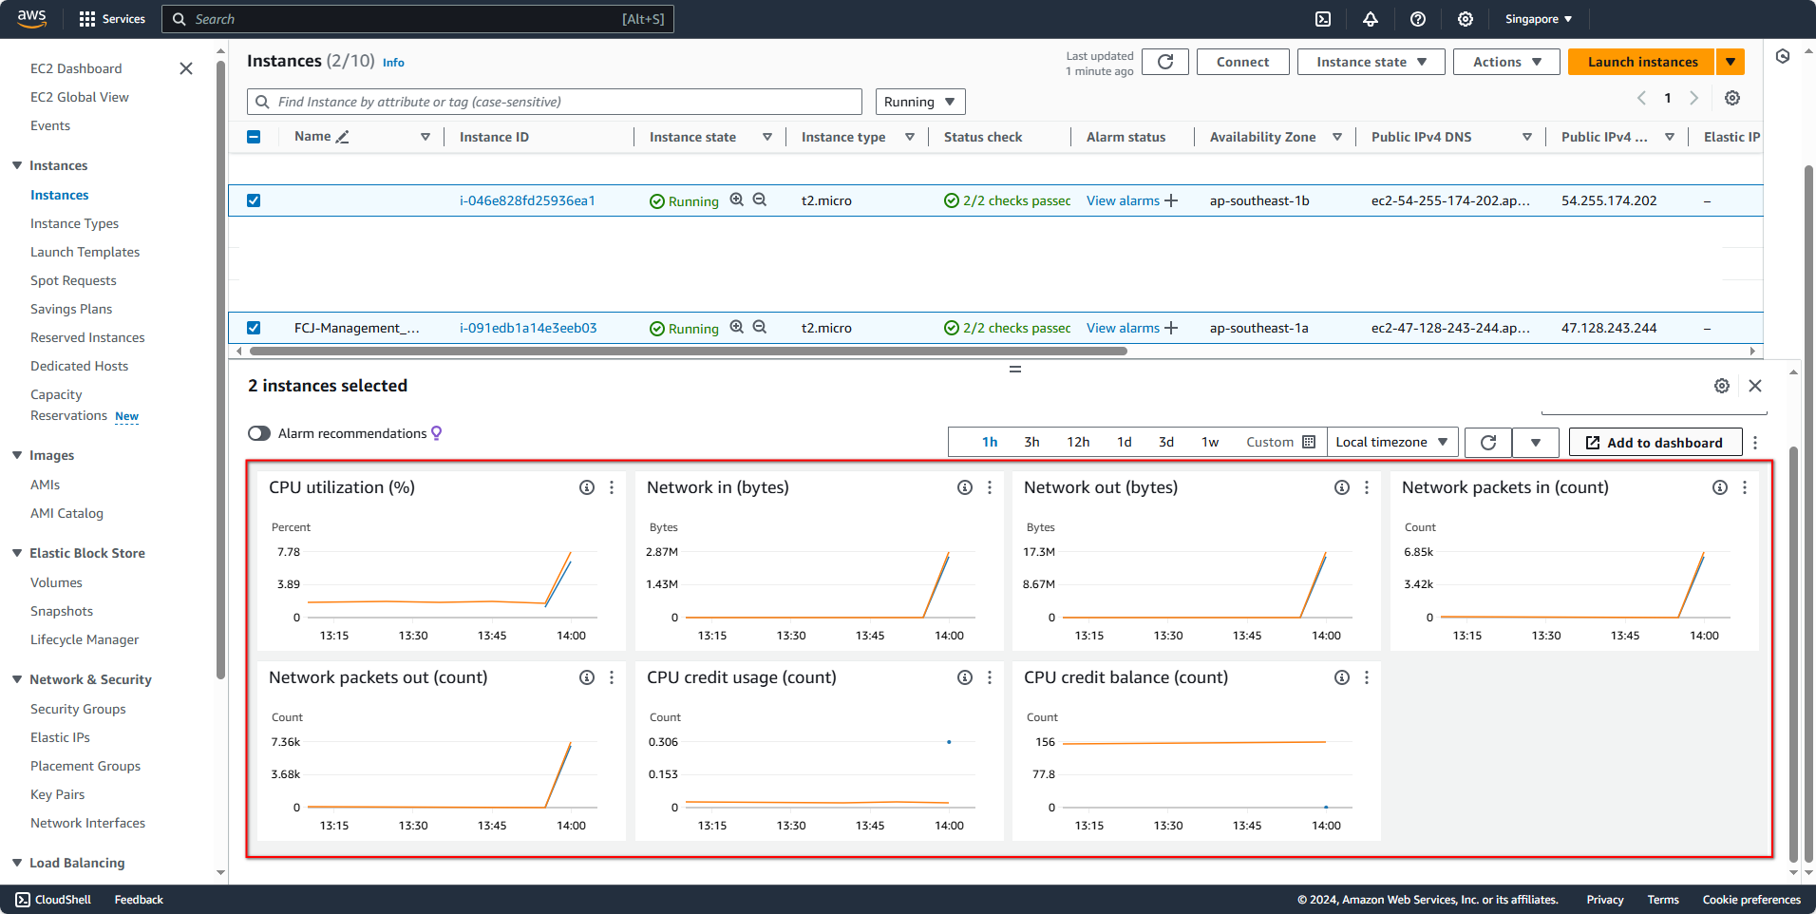This screenshot has width=1816, height=914.
Task: Close the 2 instances selected panel
Action: tap(1755, 386)
